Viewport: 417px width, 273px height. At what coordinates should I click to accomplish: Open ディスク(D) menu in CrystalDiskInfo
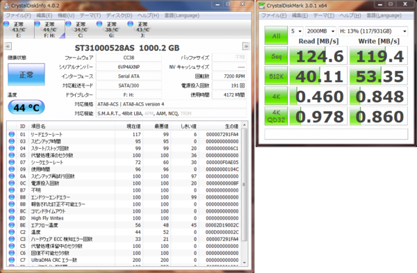(119, 15)
